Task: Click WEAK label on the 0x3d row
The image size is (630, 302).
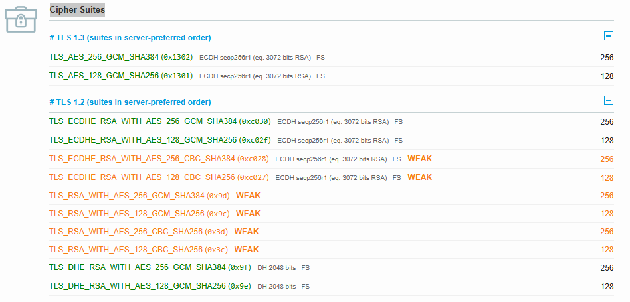Action: 247,232
